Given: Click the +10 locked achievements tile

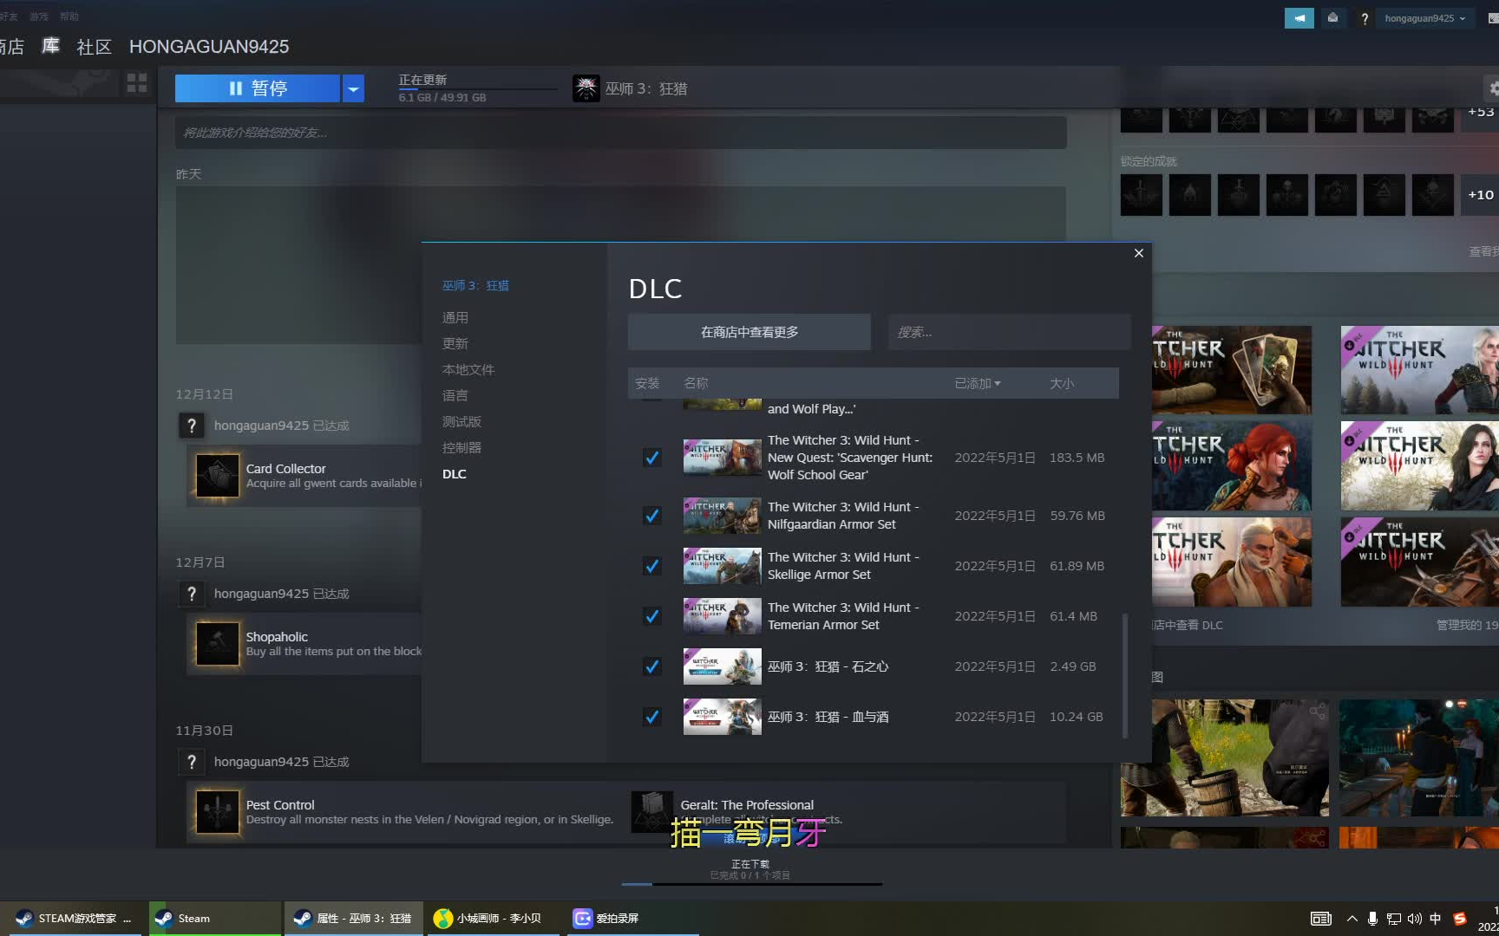Looking at the screenshot, I should point(1481,195).
